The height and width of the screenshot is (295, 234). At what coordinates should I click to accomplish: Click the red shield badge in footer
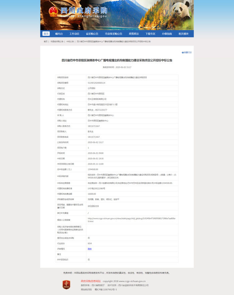point(66,285)
